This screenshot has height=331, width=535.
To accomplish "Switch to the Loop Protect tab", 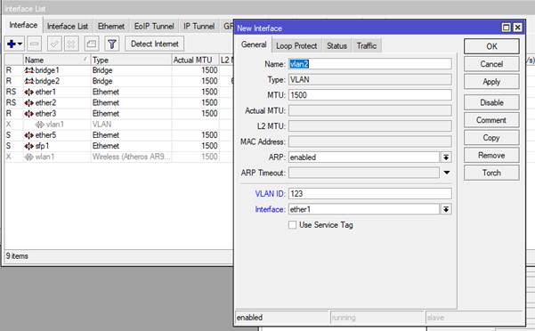I will click(x=296, y=45).
